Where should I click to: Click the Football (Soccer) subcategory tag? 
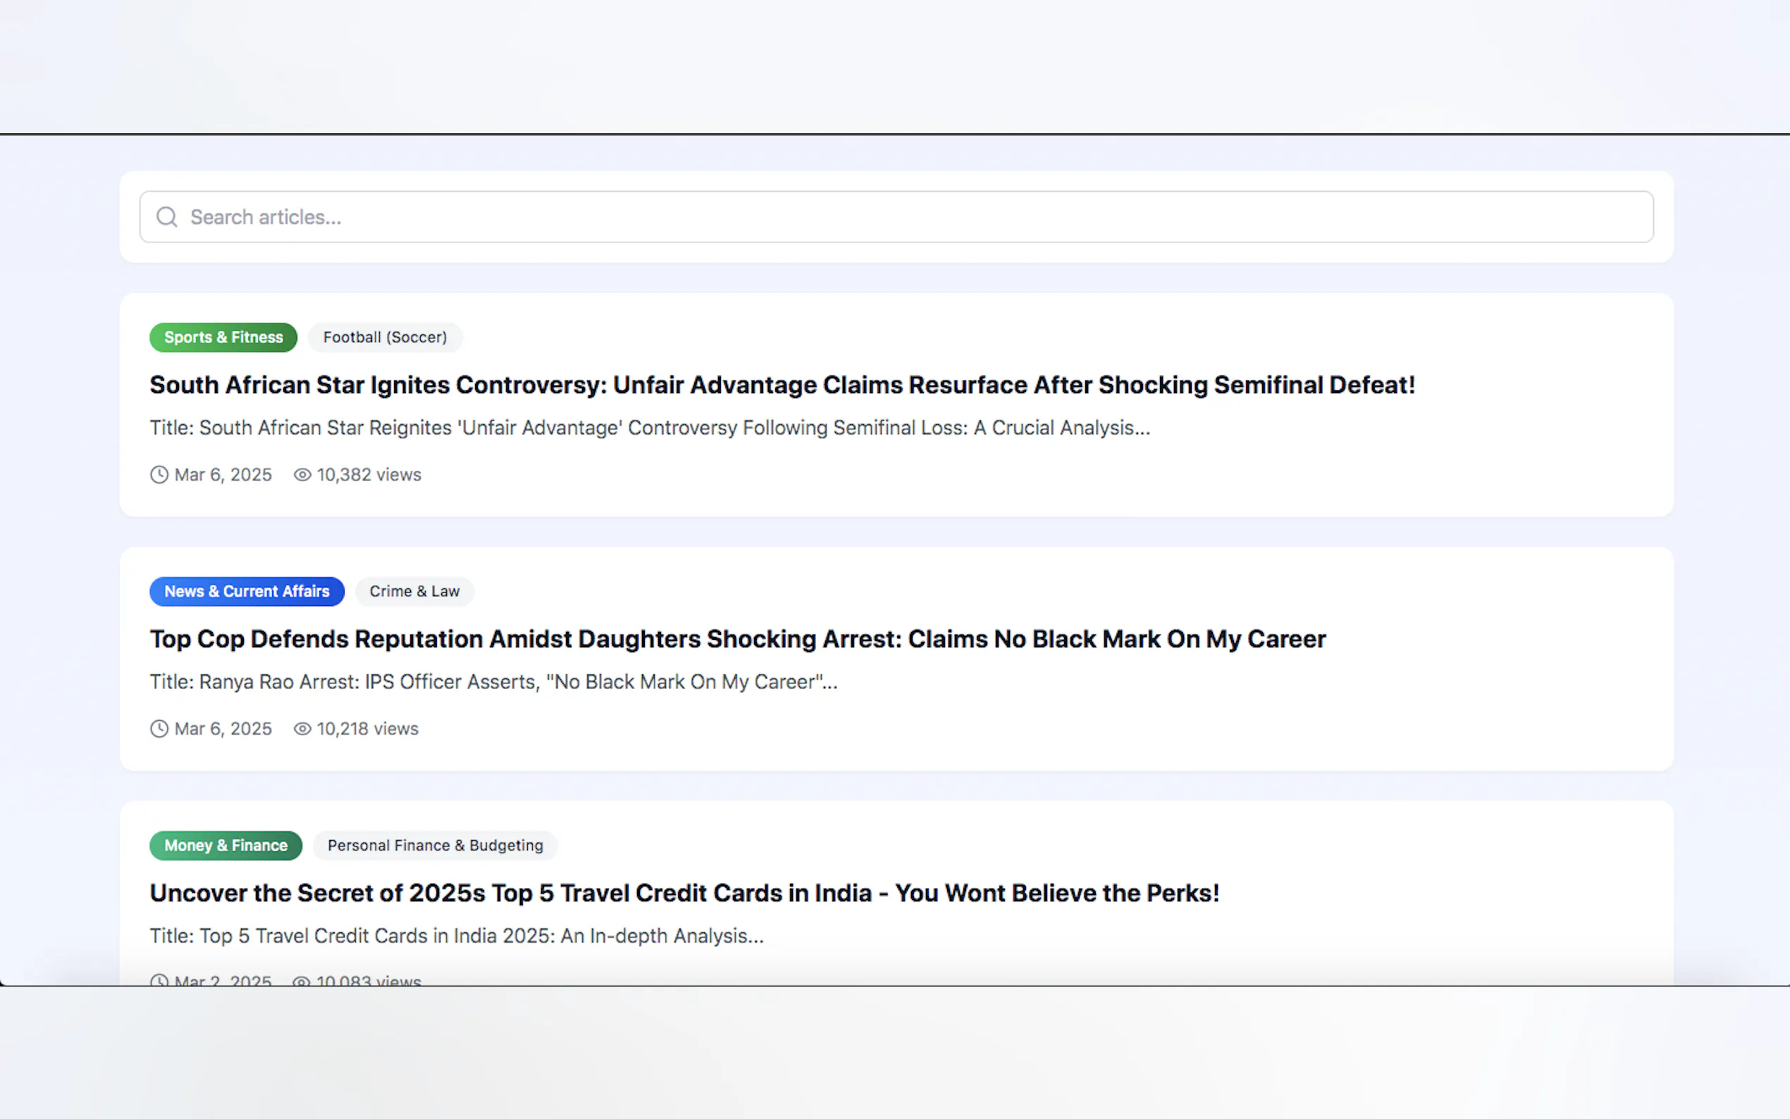click(x=385, y=338)
